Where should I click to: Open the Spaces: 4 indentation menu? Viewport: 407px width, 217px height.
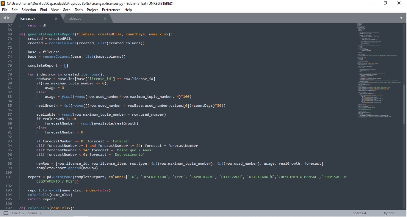coord(359,213)
